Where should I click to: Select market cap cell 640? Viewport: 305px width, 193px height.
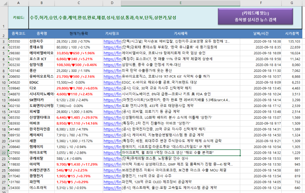pyautogui.click(x=292, y=188)
